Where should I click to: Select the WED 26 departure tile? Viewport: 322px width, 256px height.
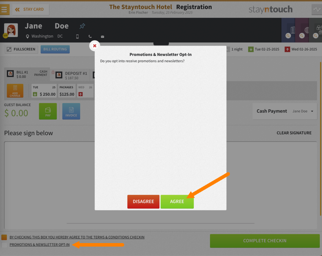pos(85,90)
